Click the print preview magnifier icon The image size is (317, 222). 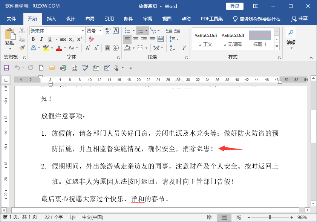coord(74,68)
